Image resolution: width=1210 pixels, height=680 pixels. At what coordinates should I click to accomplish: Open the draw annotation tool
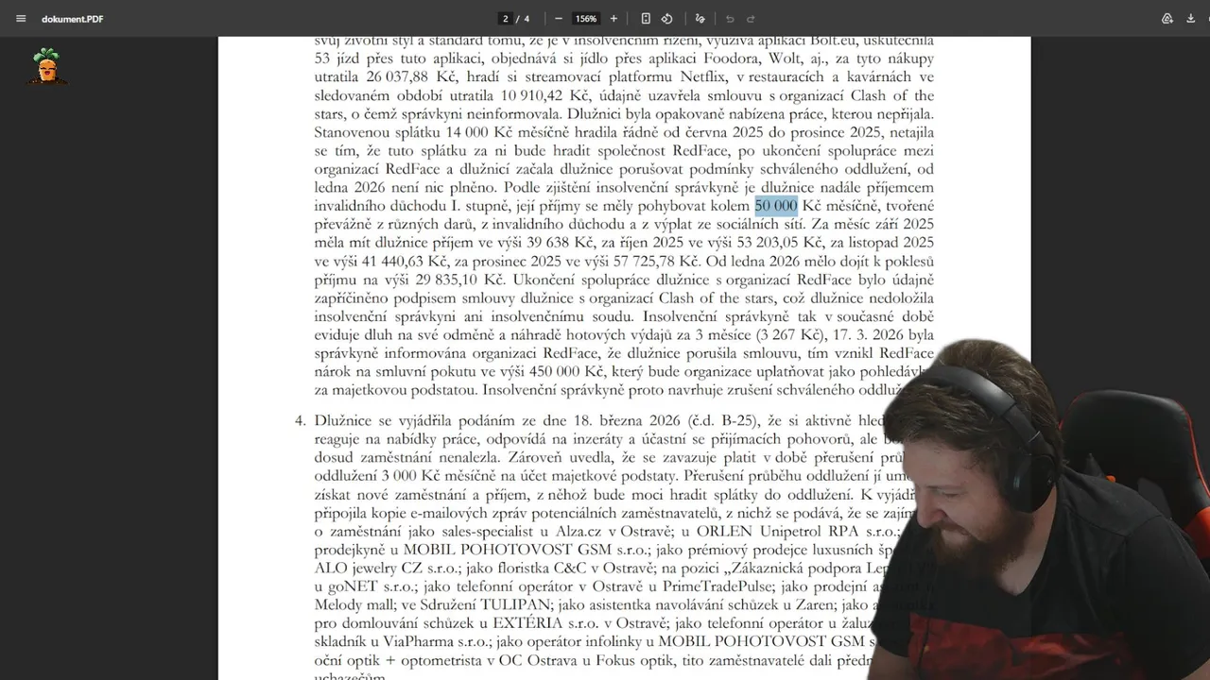700,19
